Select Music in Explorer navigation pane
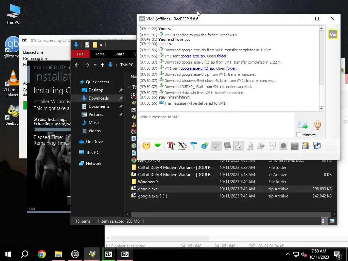Image resolution: width=348 pixels, height=261 pixels. (x=94, y=122)
